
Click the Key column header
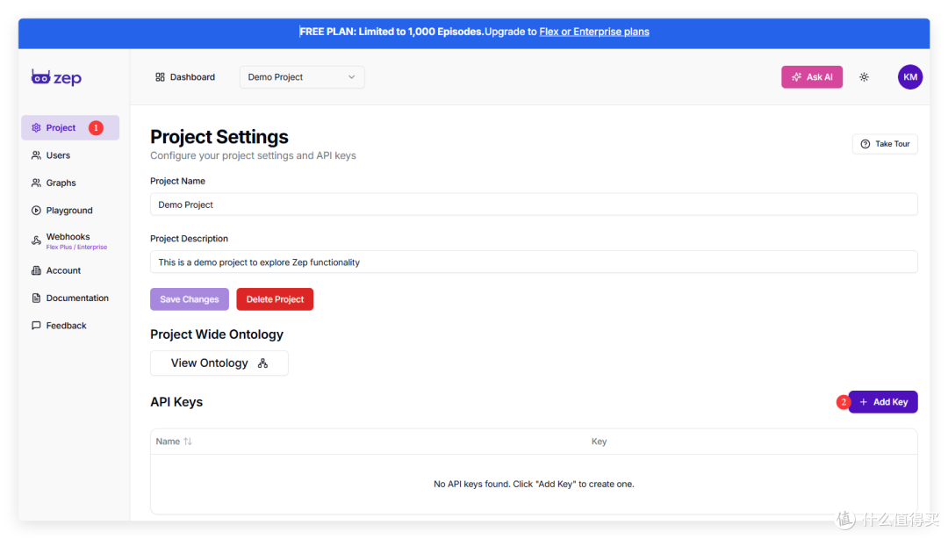pos(600,442)
